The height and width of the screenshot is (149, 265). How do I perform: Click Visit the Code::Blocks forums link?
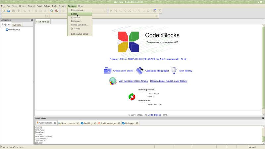coord(133,81)
